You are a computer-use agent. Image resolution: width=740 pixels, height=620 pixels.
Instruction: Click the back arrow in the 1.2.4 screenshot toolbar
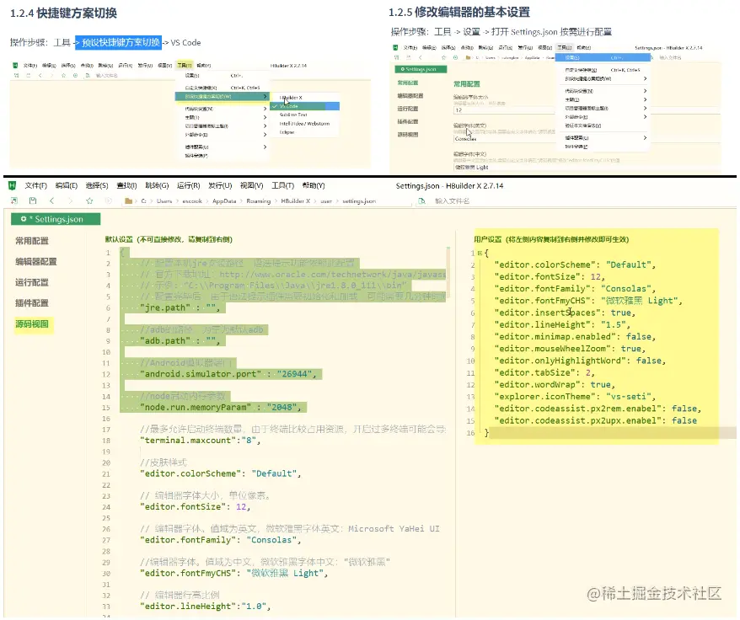point(40,76)
